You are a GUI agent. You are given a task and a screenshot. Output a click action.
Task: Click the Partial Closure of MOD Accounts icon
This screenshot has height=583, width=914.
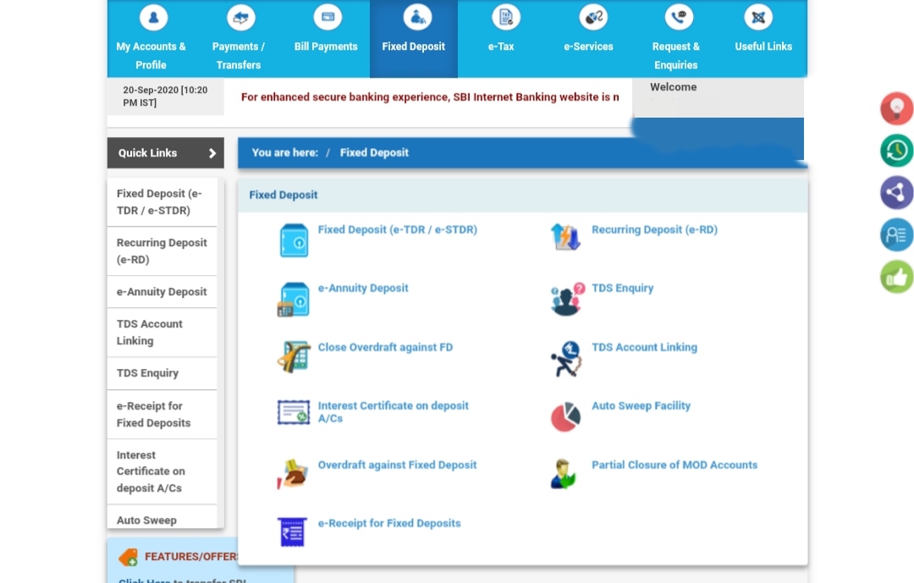(x=563, y=474)
